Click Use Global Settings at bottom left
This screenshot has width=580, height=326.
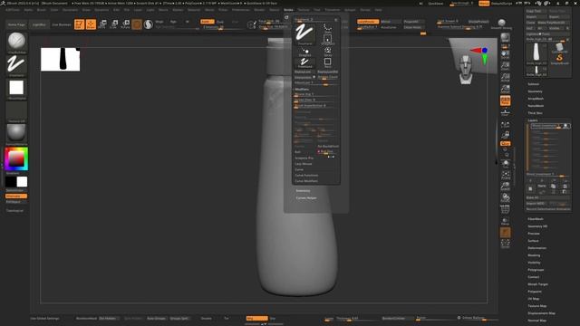[44, 318]
